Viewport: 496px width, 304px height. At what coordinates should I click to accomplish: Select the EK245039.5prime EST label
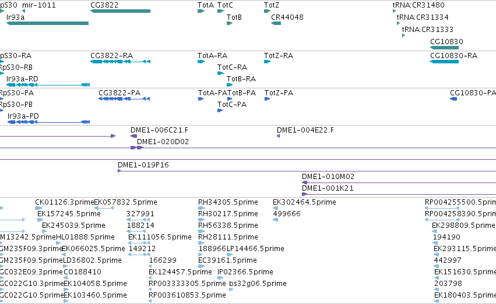[73, 225]
